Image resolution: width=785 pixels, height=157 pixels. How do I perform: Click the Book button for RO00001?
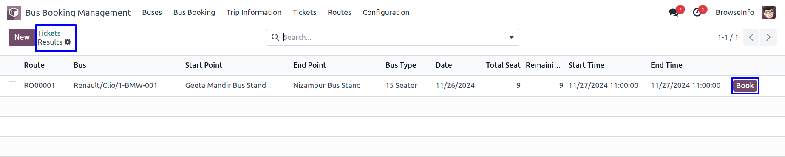point(745,86)
